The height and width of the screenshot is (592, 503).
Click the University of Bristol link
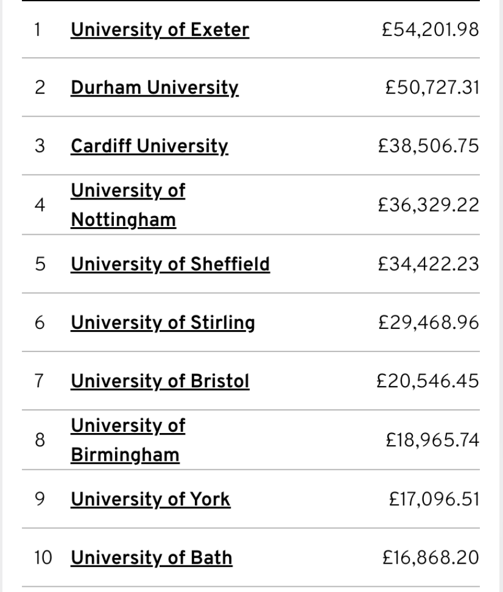(x=160, y=382)
